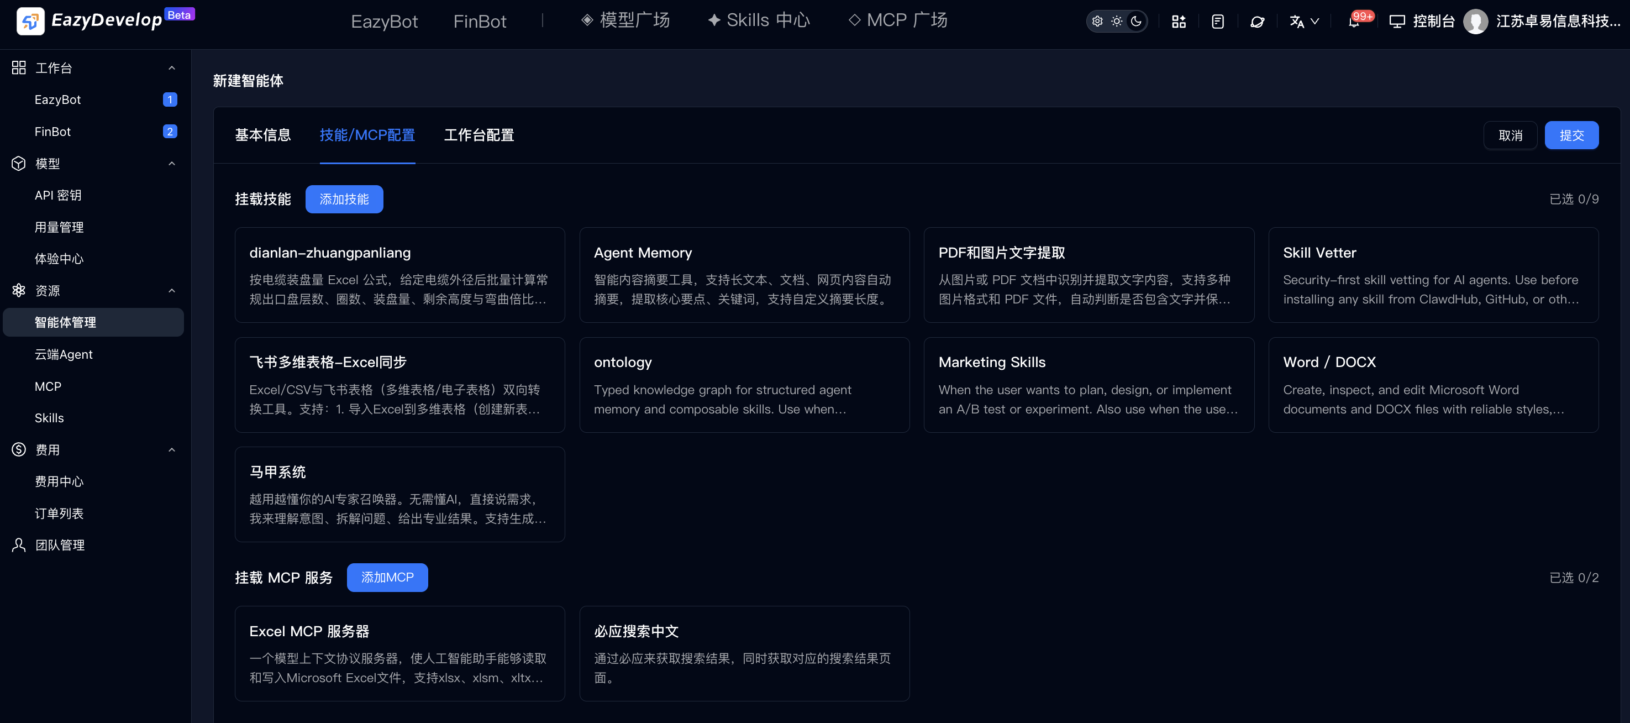Screen dimensions: 1630x723
Task: Open 体验中心 in sidebar
Action: 59,259
